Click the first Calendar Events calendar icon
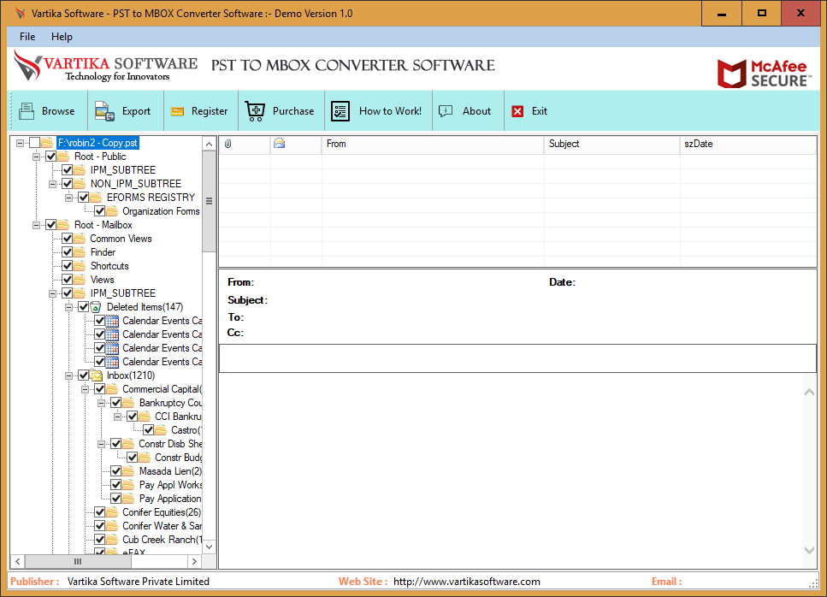This screenshot has height=597, width=827. coord(112,321)
